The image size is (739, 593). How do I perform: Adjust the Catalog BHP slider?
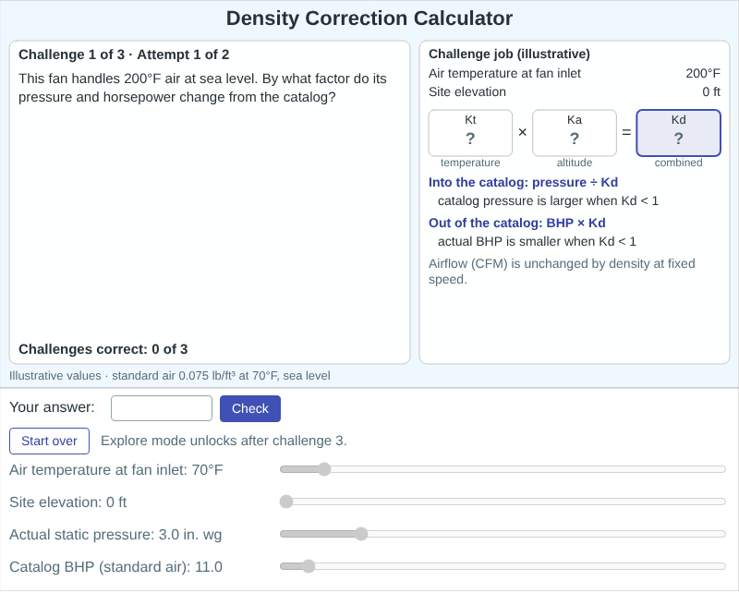503,566
